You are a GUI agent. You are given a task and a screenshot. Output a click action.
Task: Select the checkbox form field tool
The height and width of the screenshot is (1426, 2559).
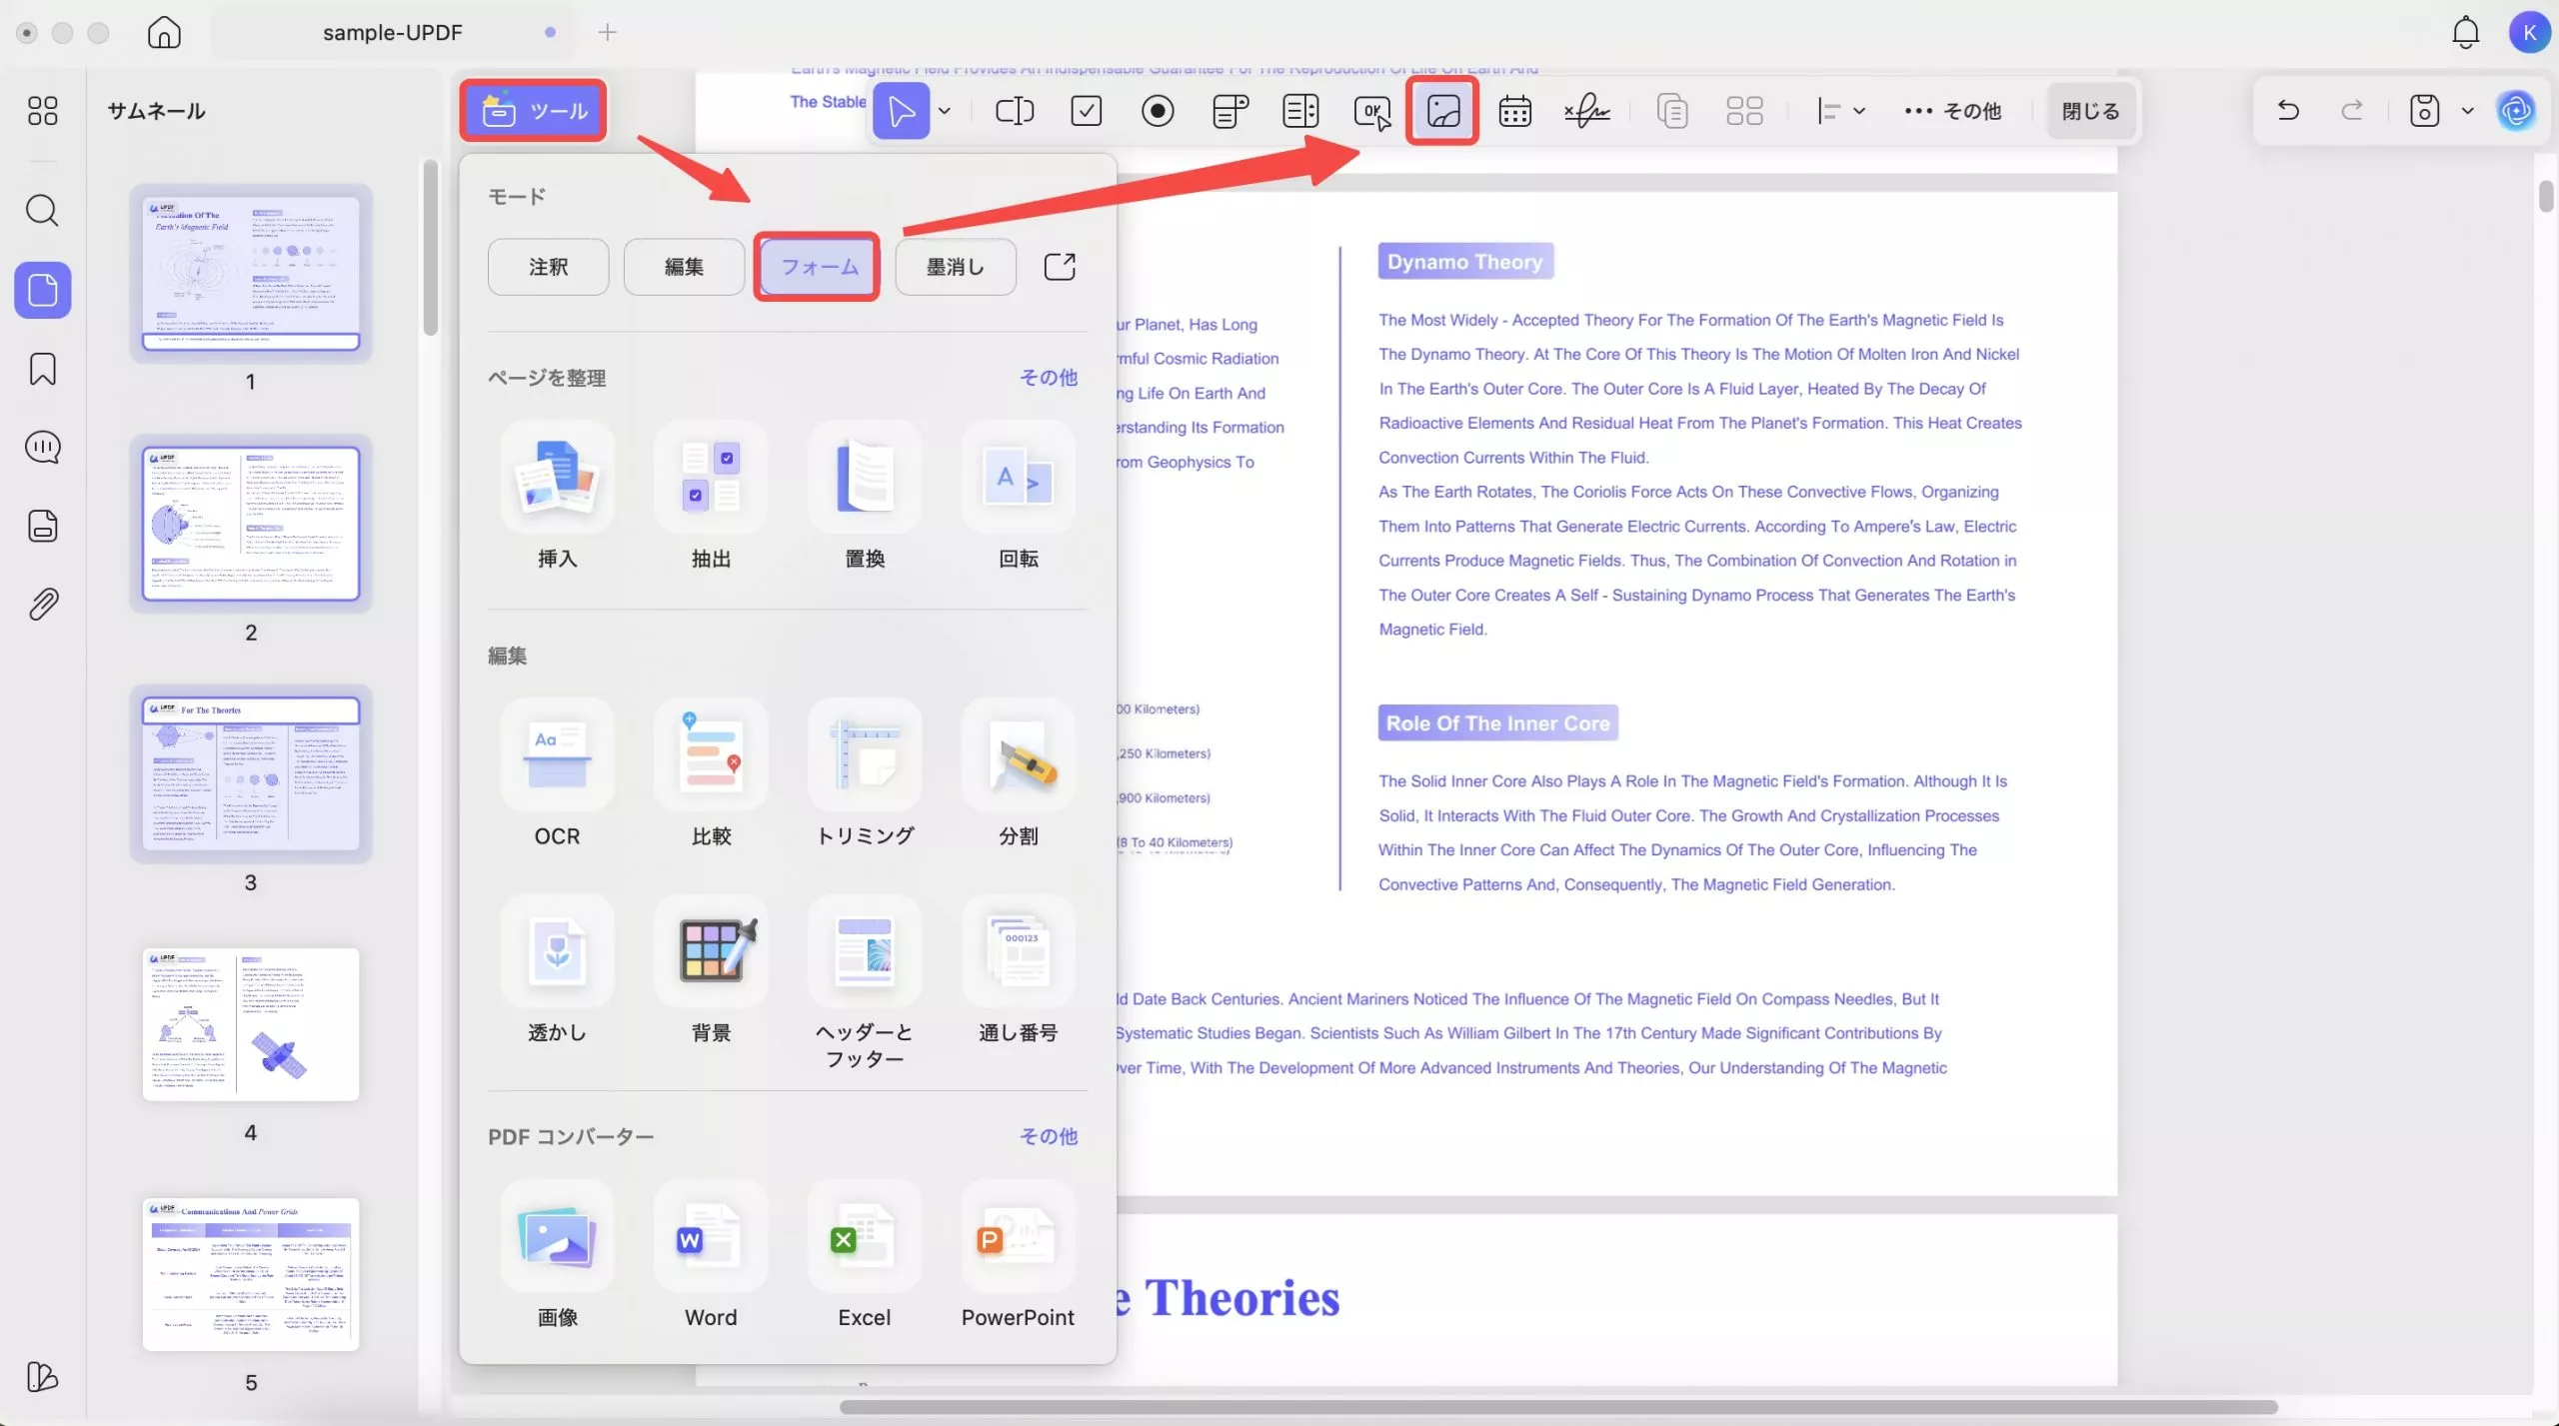pos(1086,111)
